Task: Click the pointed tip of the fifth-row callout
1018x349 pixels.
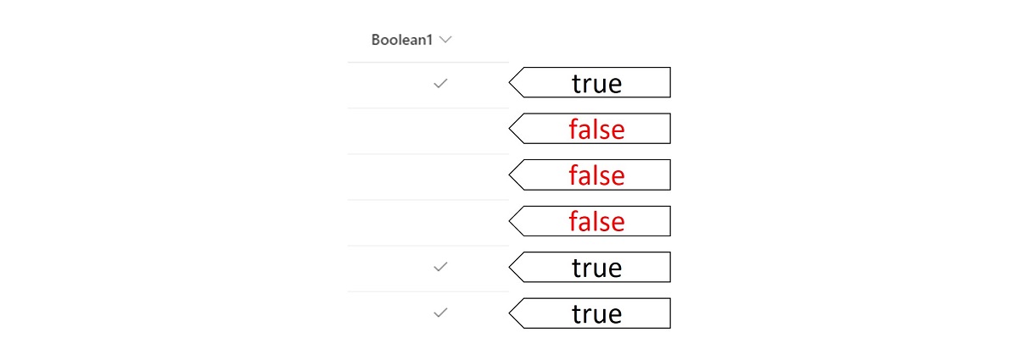Action: (512, 268)
